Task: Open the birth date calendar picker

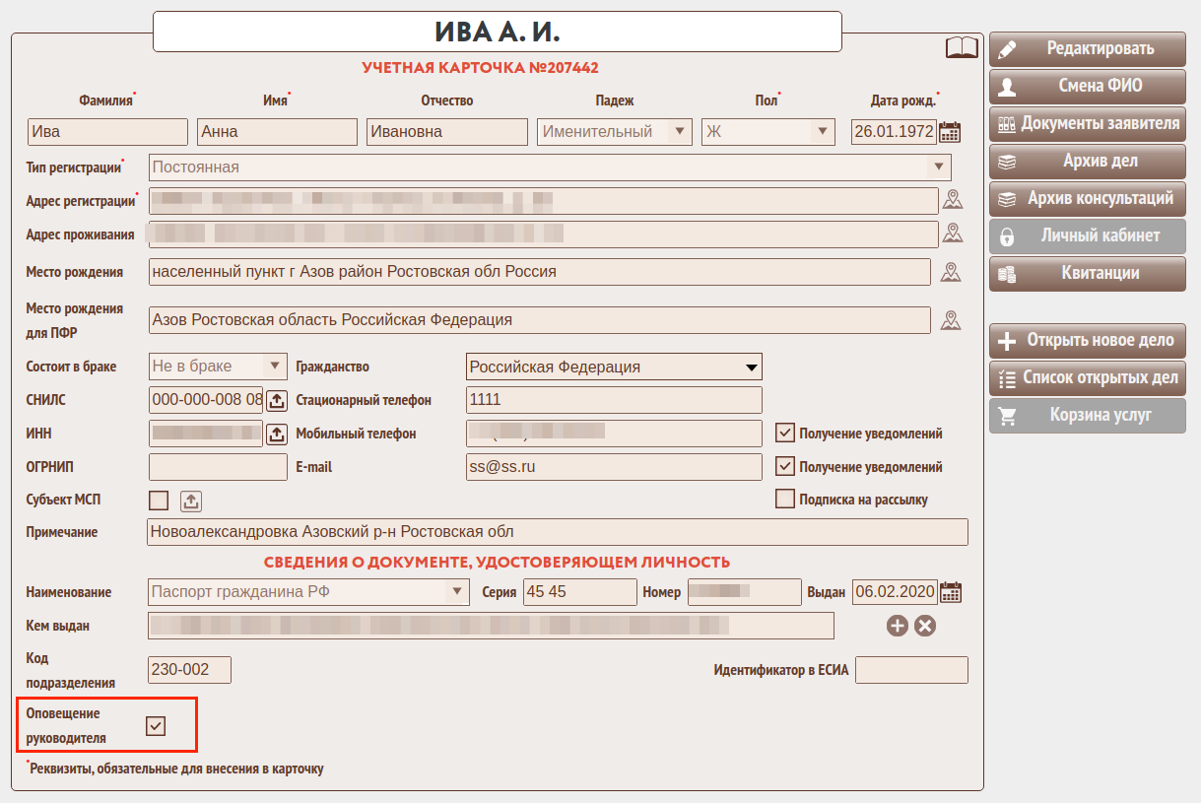Action: [950, 132]
